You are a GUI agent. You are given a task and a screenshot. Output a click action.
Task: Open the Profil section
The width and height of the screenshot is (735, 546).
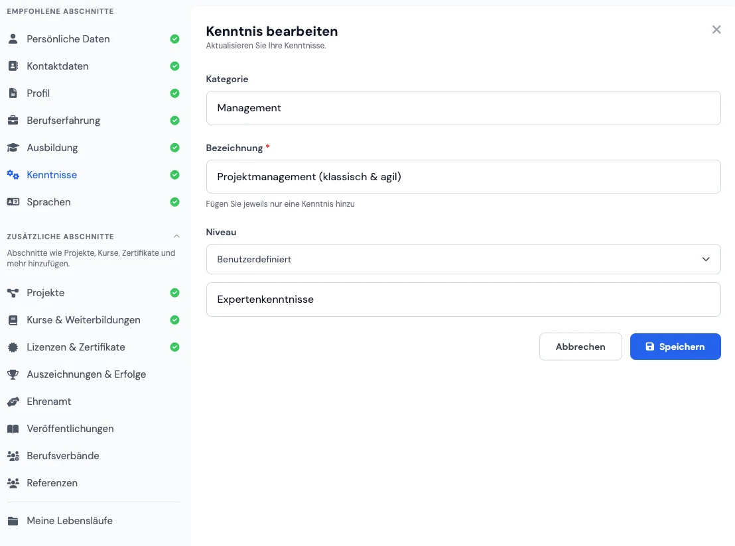(94, 93)
